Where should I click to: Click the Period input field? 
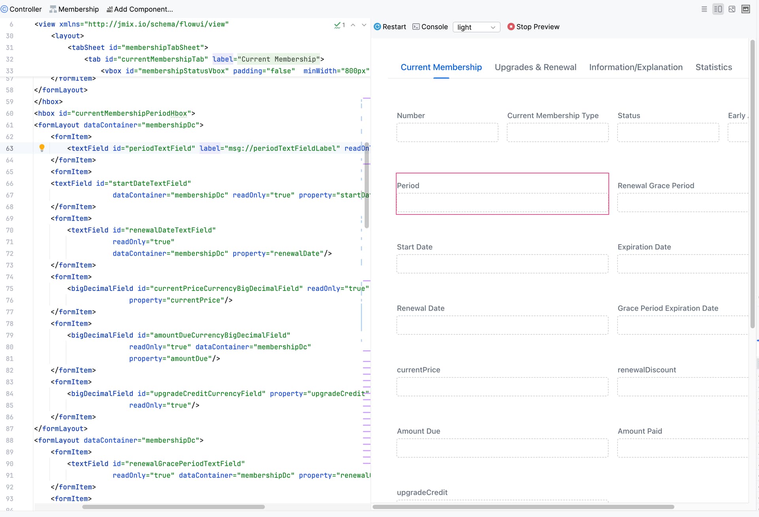(502, 203)
